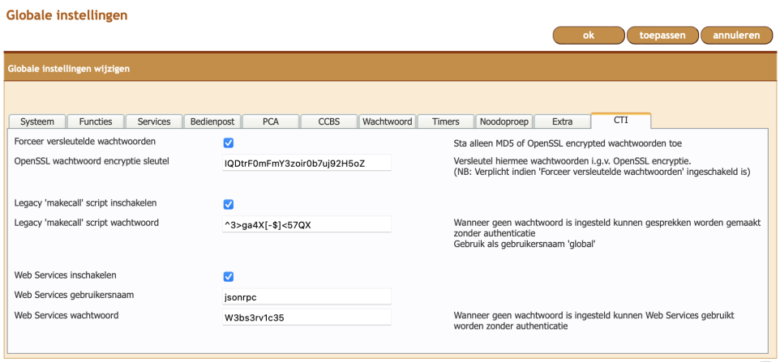Viewport: 780px width, 362px height.
Task: Click label 'Forceer versleutelde wachtwoorden'
Action: (85, 142)
